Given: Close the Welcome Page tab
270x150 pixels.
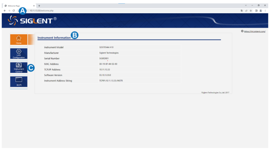Looking at the screenshot, I should pyautogui.click(x=34, y=6).
